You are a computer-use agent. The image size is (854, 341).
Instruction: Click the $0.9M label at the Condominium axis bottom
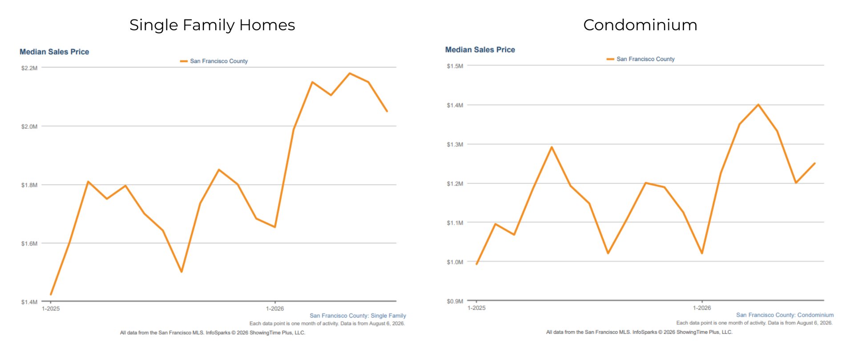455,301
